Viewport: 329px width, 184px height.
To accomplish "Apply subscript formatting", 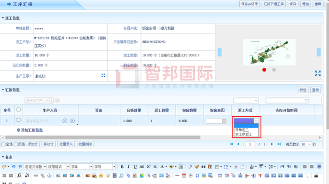I will [x=155, y=167].
